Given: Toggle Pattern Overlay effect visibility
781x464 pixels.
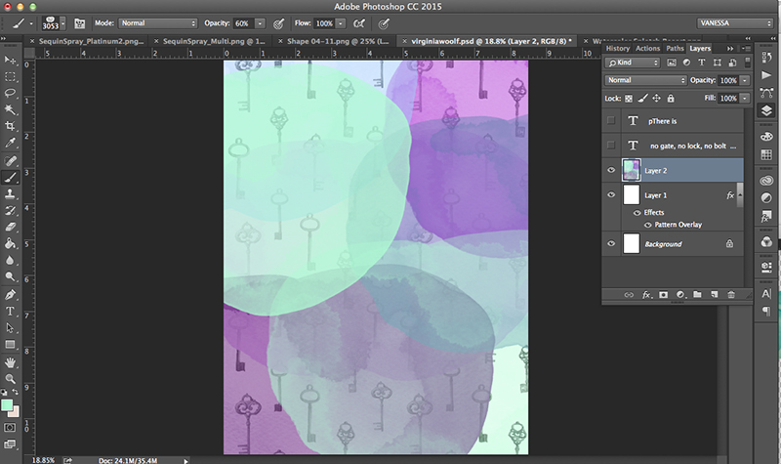Looking at the screenshot, I should (648, 225).
